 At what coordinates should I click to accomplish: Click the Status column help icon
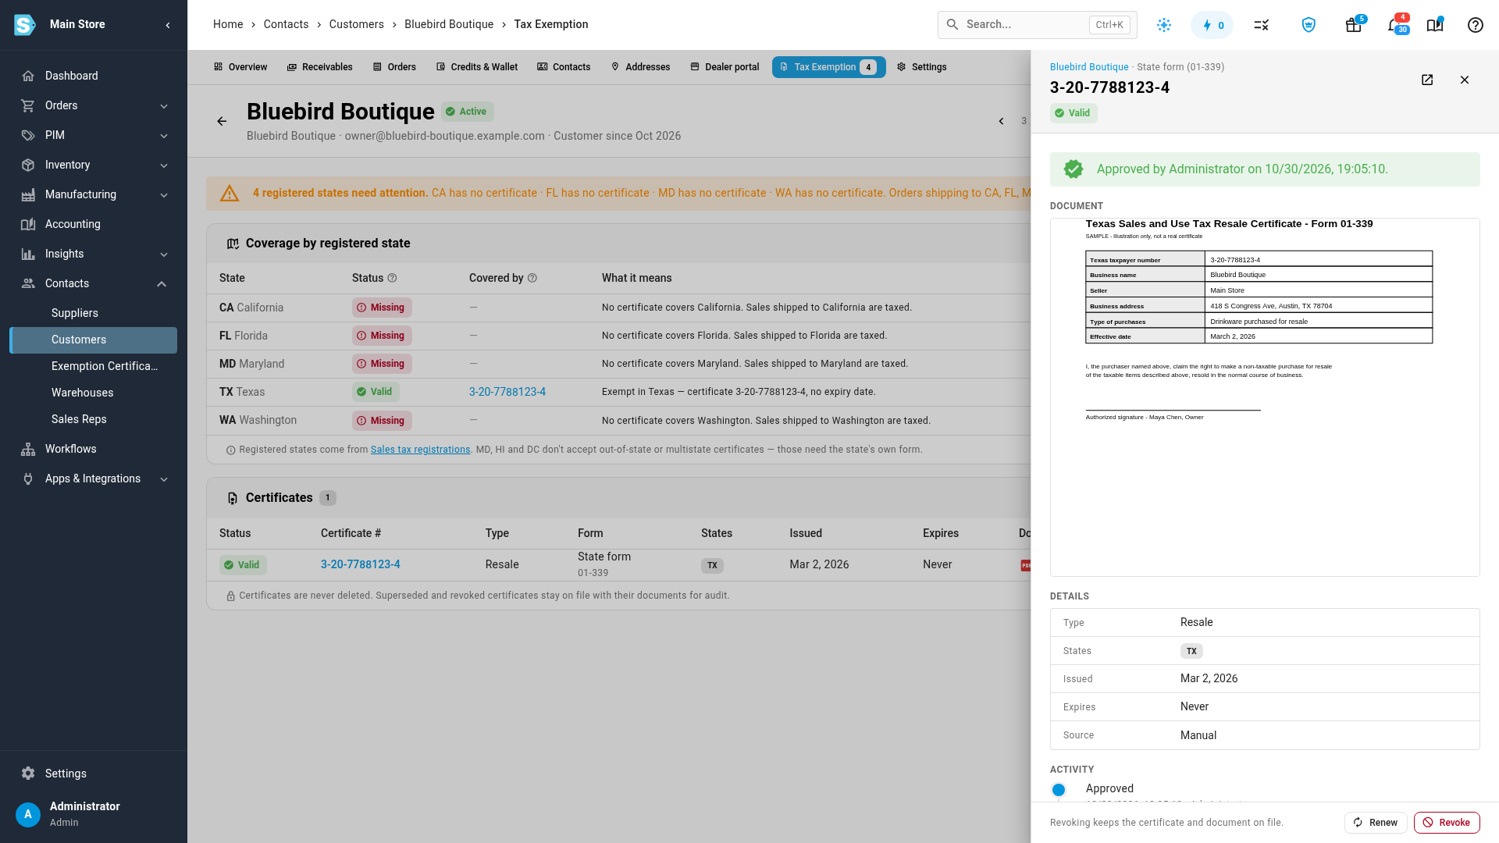pos(393,278)
